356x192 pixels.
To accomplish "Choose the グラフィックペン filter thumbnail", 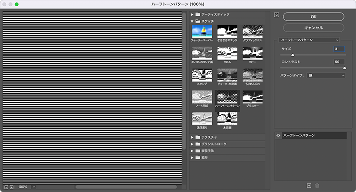I will click(x=252, y=32).
